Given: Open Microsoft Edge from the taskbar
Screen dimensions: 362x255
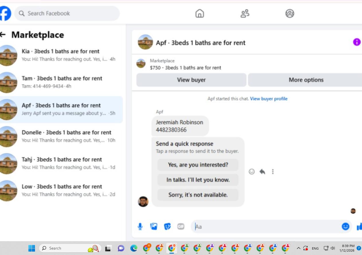Looking at the screenshot, I should tap(134, 248).
